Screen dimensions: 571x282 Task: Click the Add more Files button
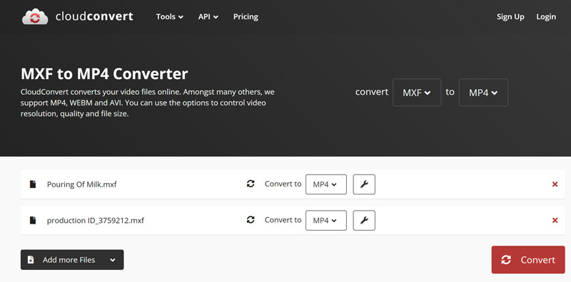[x=72, y=260]
